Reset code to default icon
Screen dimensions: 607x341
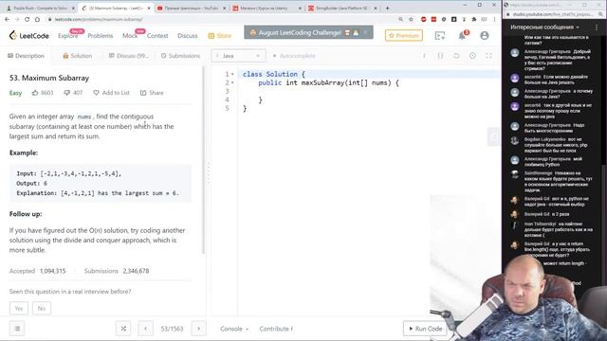(456, 56)
